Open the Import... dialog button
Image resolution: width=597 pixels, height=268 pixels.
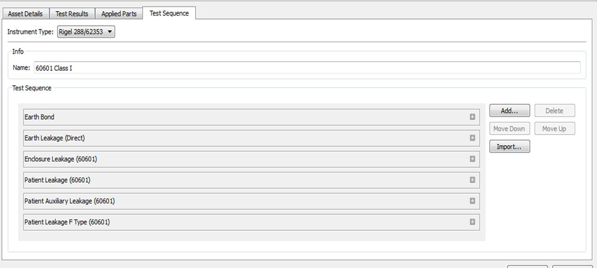pos(510,147)
